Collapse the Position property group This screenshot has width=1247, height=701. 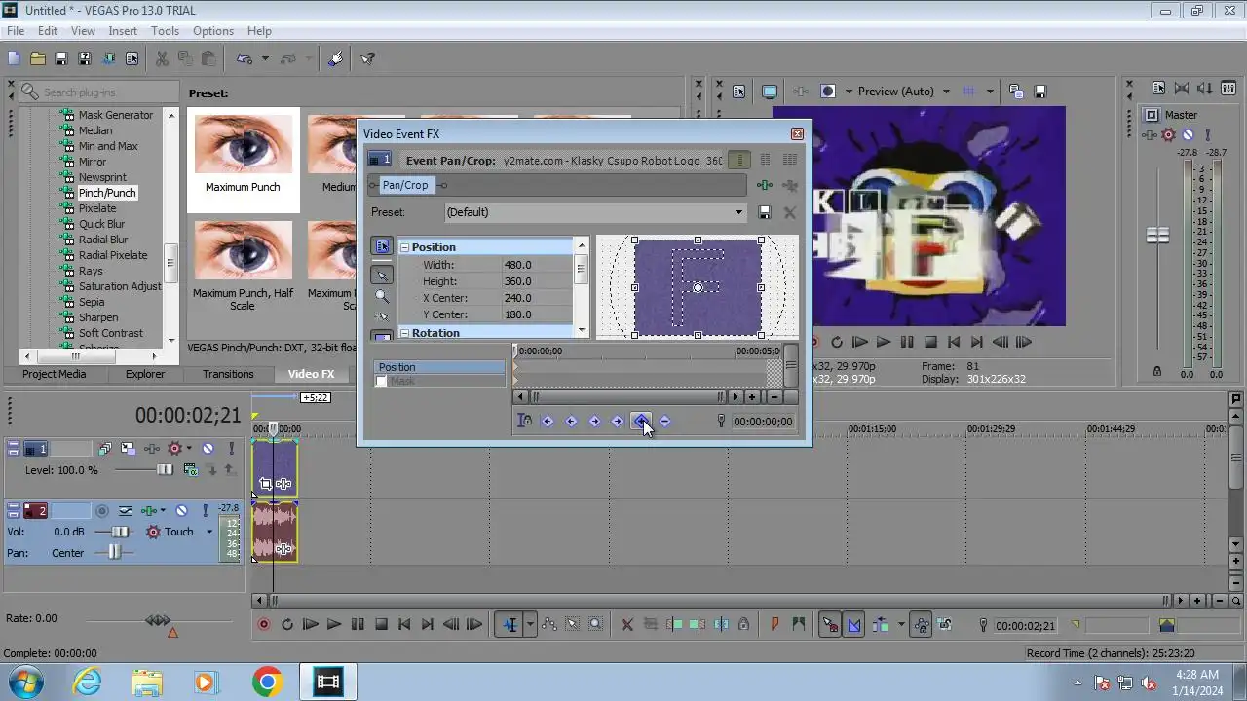[x=404, y=247]
